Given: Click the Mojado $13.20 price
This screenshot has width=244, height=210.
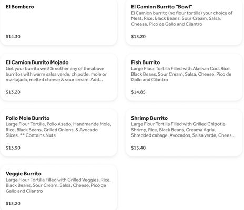Looking at the screenshot, I should pyautogui.click(x=13, y=92).
